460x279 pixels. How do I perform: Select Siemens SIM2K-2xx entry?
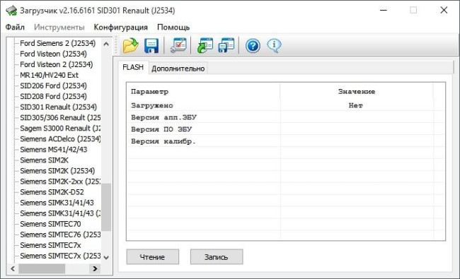(x=60, y=182)
